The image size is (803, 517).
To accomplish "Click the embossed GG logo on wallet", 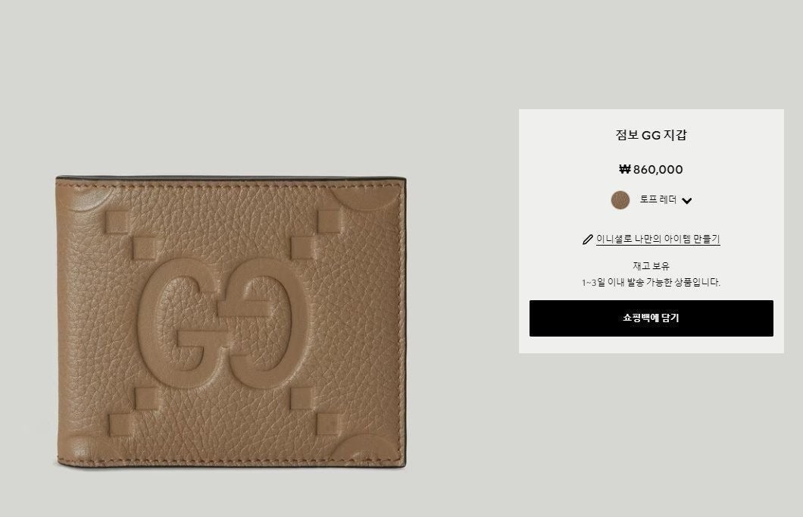I will point(223,324).
